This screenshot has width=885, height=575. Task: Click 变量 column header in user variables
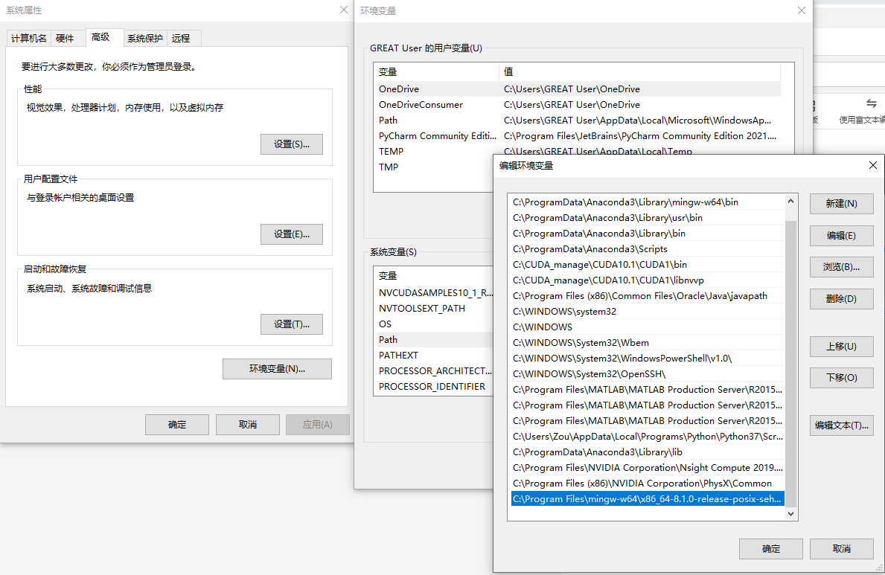point(437,71)
